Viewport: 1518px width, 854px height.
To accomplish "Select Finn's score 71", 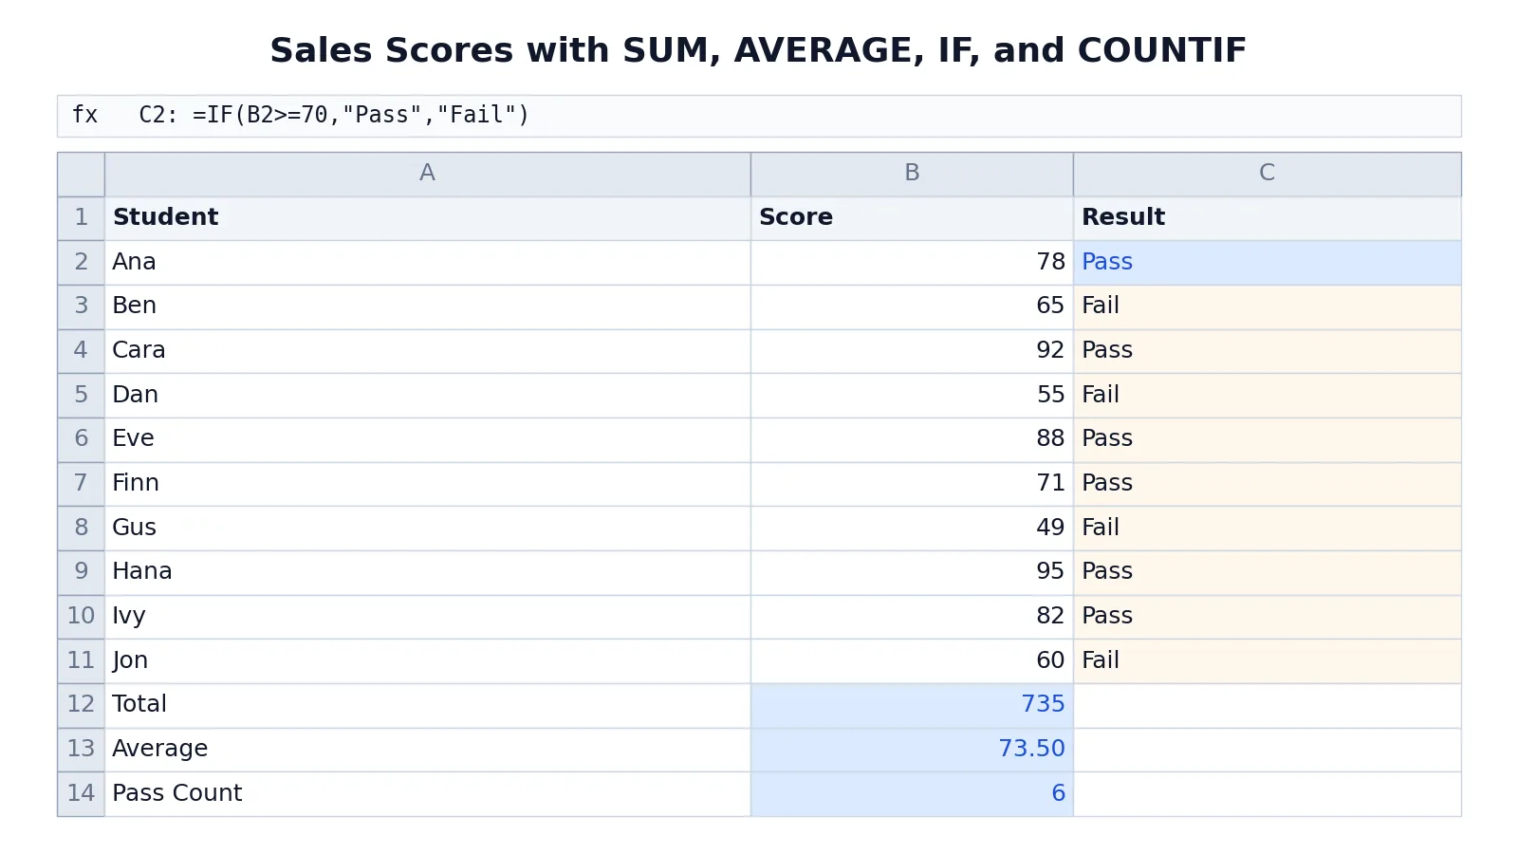I will [912, 484].
